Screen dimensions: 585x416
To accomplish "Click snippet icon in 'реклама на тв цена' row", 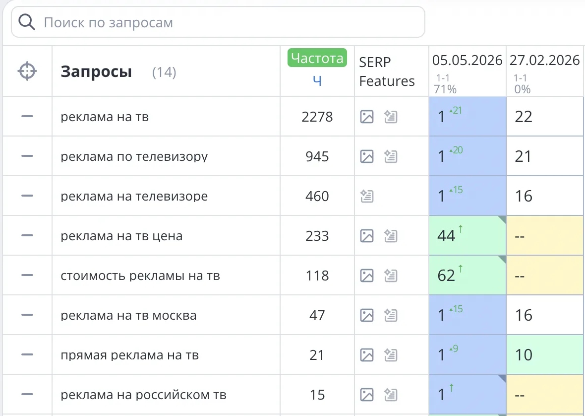I will tap(391, 236).
